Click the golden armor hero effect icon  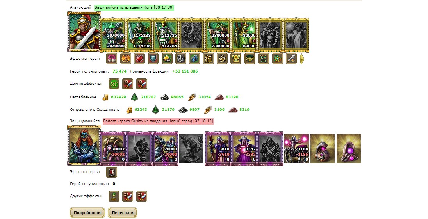(x=236, y=59)
